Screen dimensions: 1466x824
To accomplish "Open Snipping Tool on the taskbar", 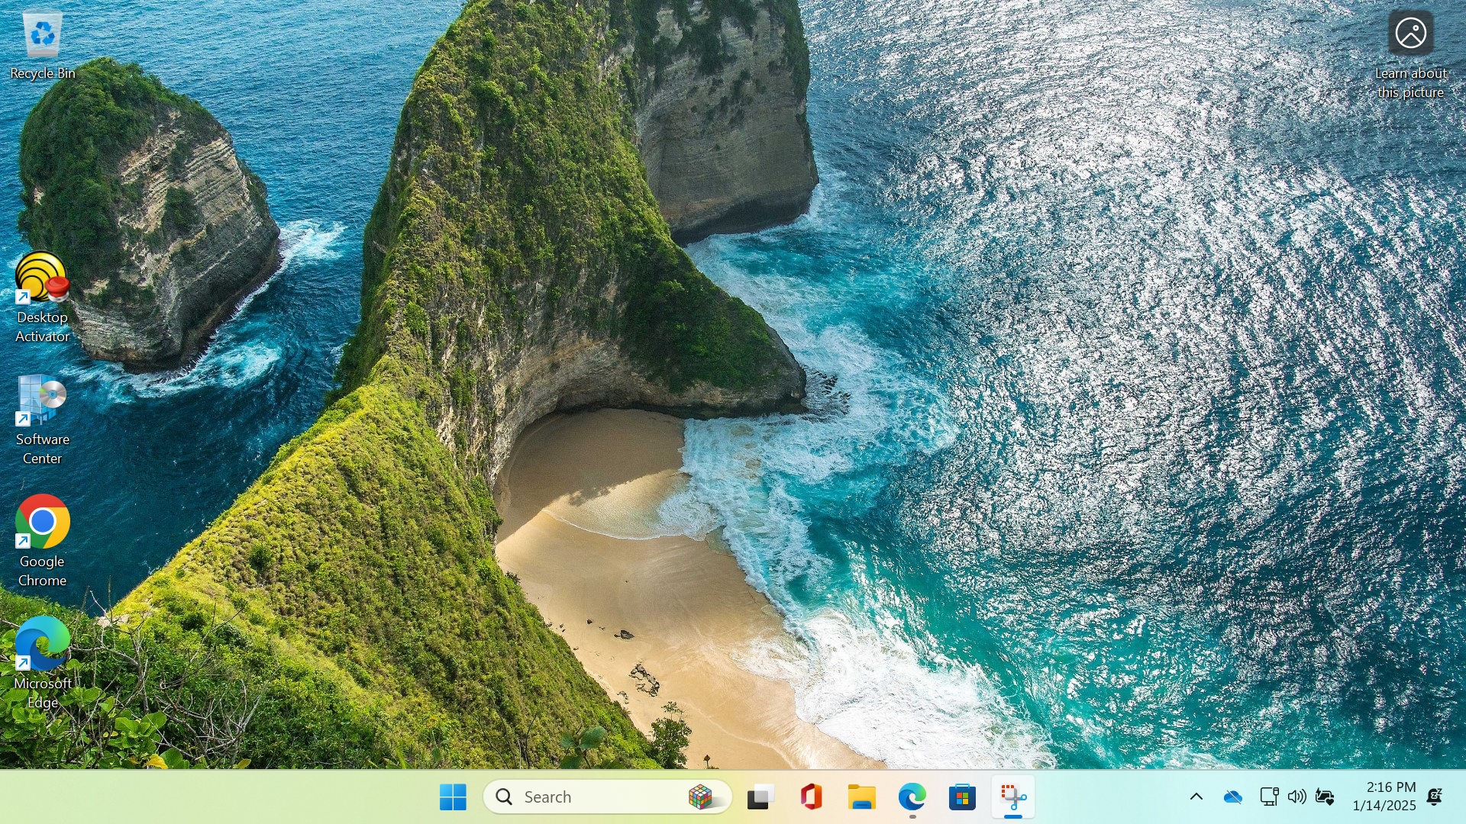I will pyautogui.click(x=1013, y=797).
